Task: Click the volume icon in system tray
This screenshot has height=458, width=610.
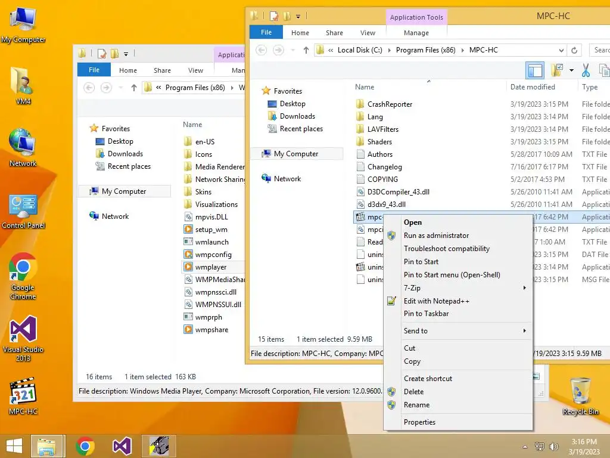Action: 553,447
